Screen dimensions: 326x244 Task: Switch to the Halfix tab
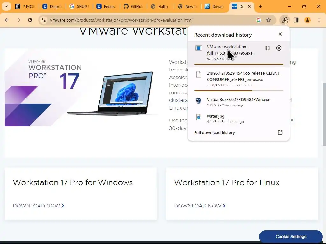[x=160, y=6]
